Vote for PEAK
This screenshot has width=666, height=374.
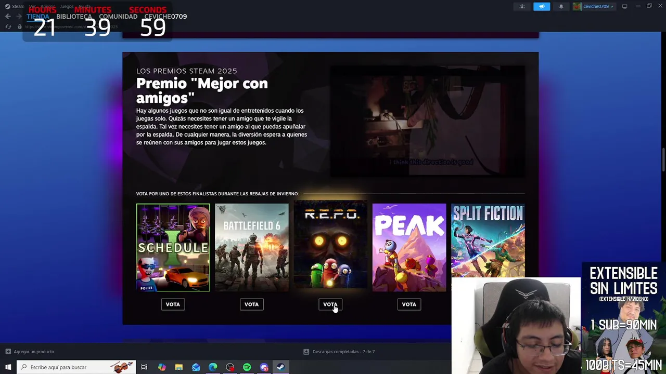(409, 304)
